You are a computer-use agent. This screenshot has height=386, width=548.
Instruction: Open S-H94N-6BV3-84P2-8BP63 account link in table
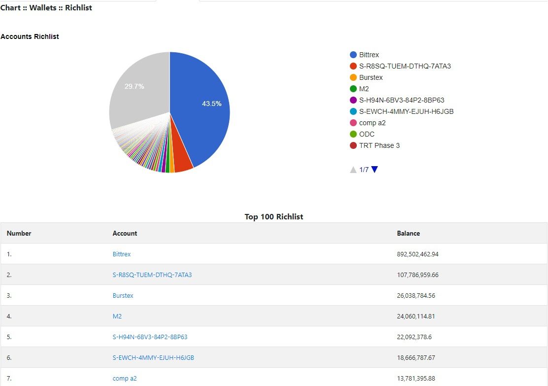[150, 337]
